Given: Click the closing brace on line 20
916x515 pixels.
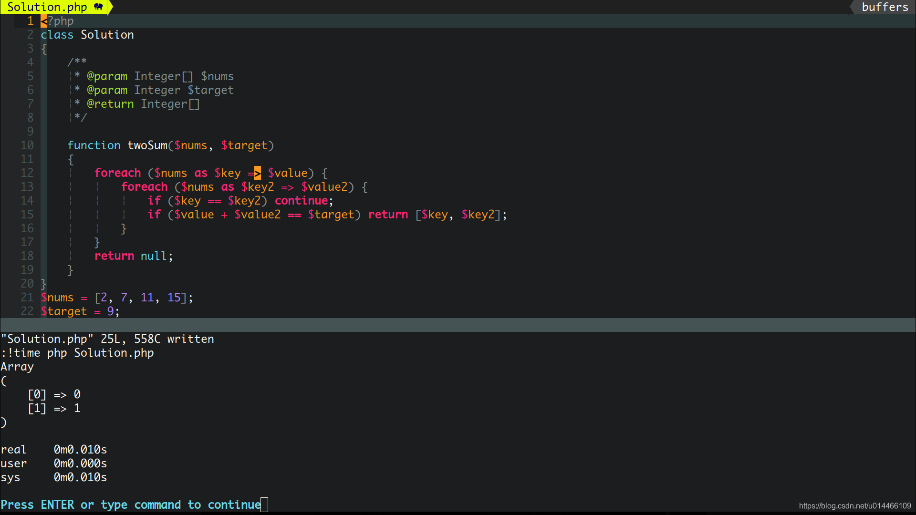Looking at the screenshot, I should point(43,284).
